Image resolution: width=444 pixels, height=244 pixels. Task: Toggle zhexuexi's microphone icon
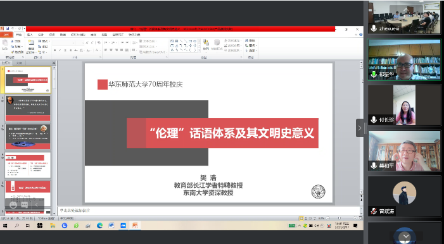[374, 28]
